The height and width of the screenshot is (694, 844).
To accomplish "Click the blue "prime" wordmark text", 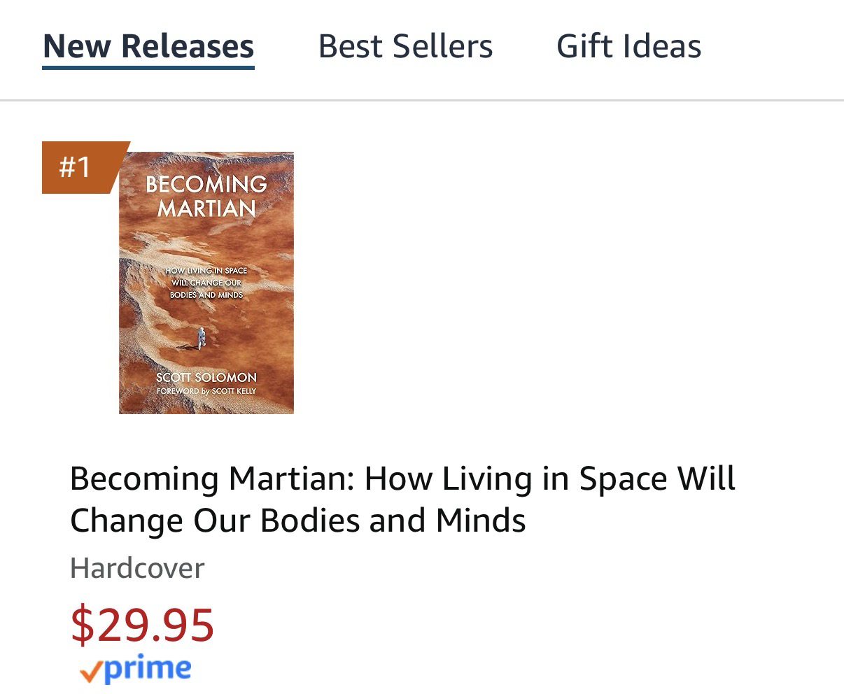I will (147, 668).
